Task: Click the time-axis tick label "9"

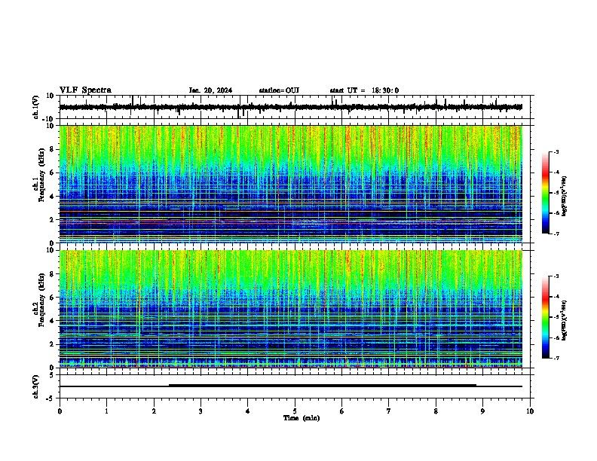Action: 482,411
